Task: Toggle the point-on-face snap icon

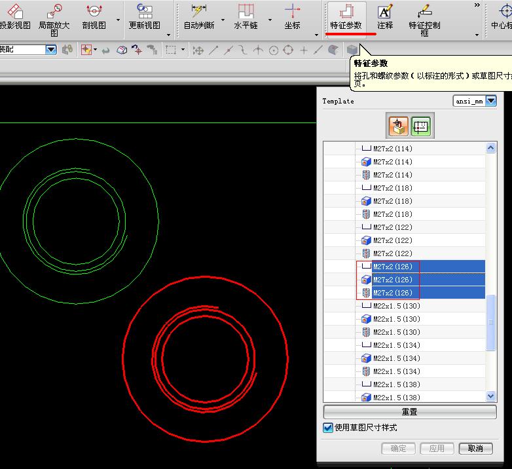Action: [x=333, y=50]
